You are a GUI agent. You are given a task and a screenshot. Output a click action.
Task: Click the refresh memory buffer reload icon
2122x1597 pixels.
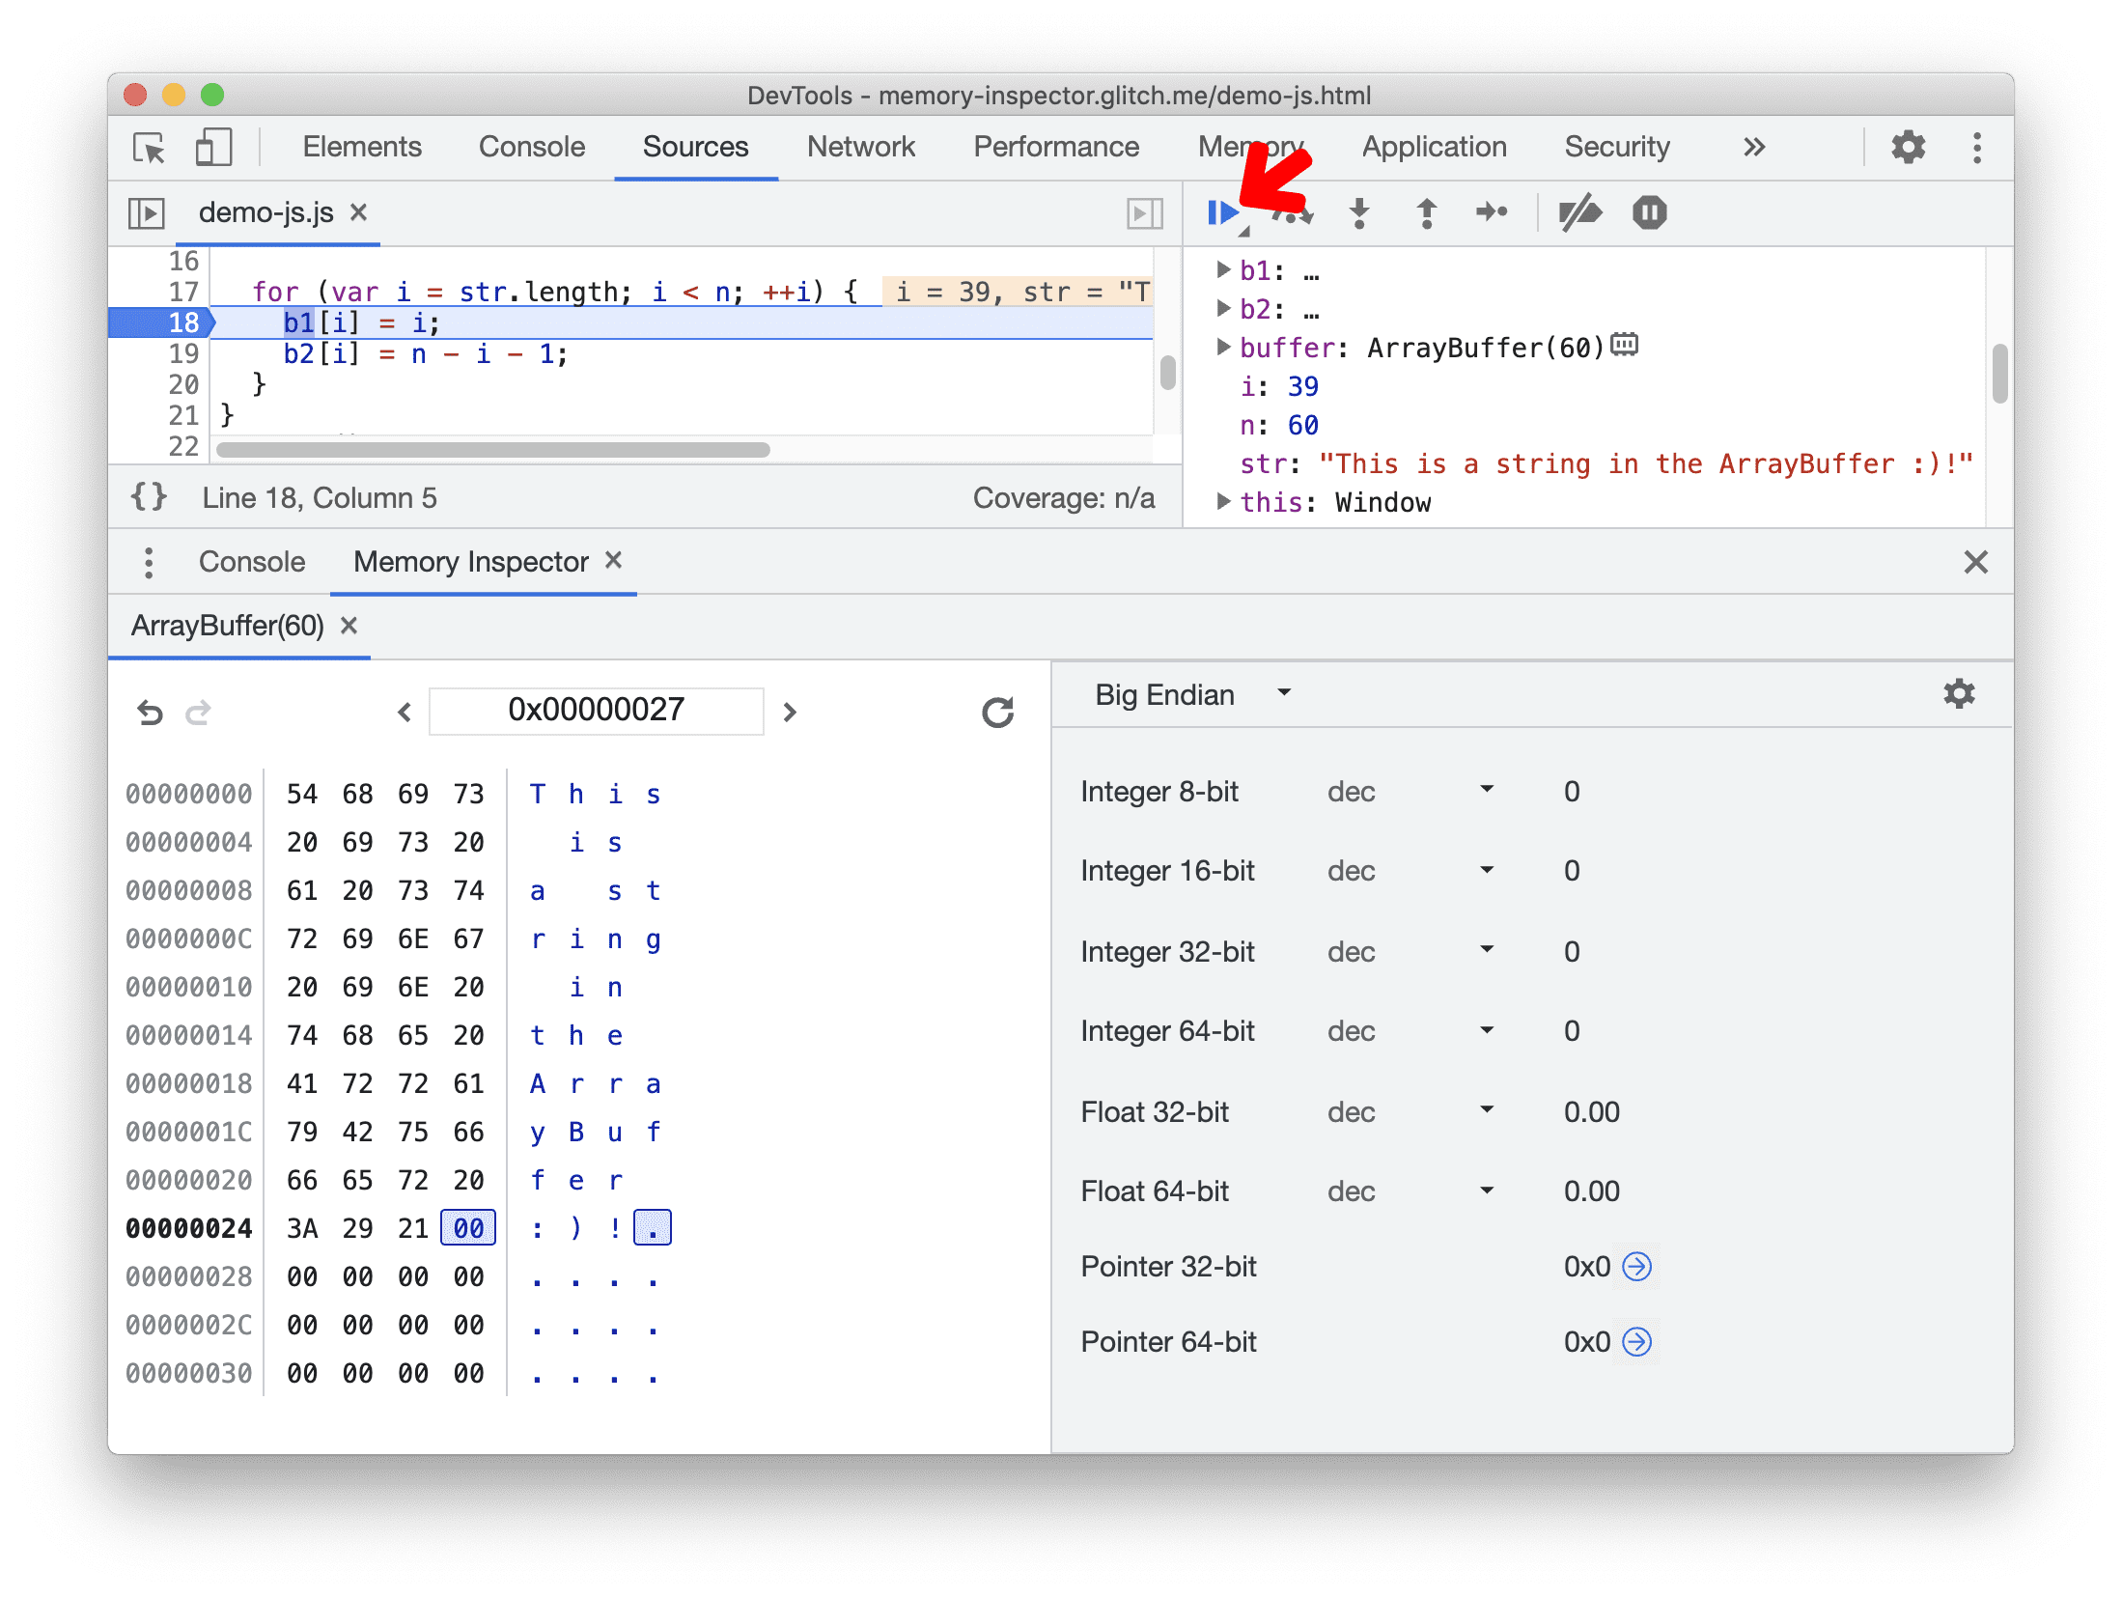tap(996, 708)
